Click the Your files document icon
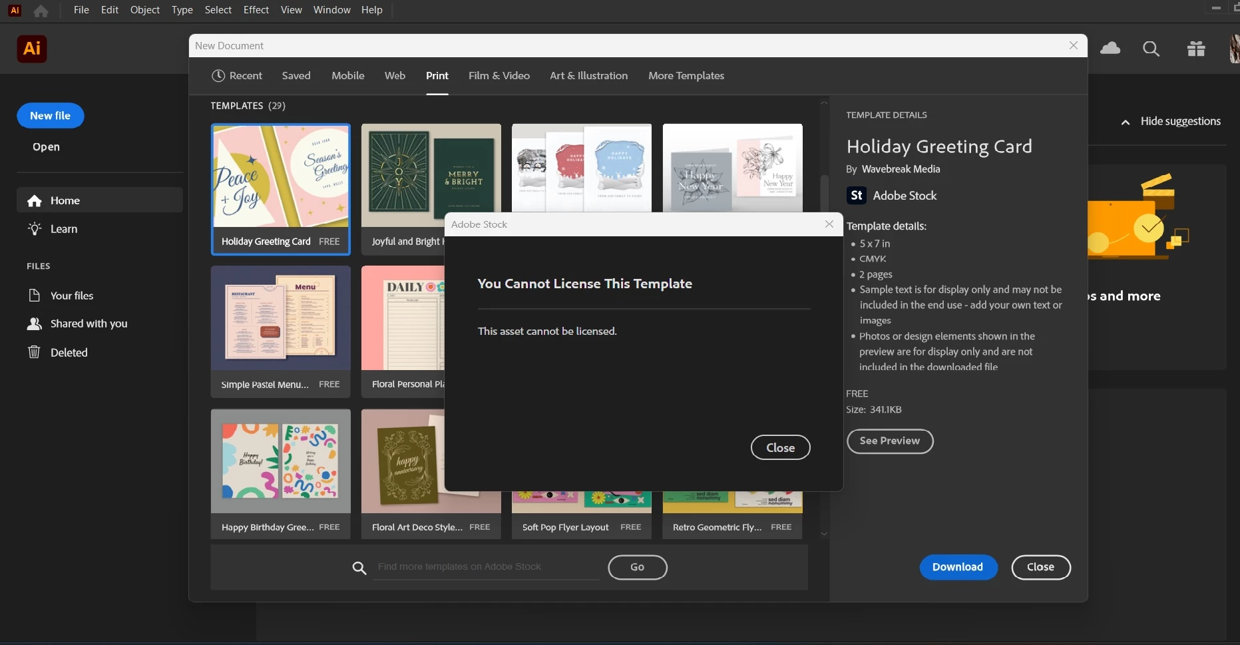This screenshot has width=1240, height=645. 35,296
